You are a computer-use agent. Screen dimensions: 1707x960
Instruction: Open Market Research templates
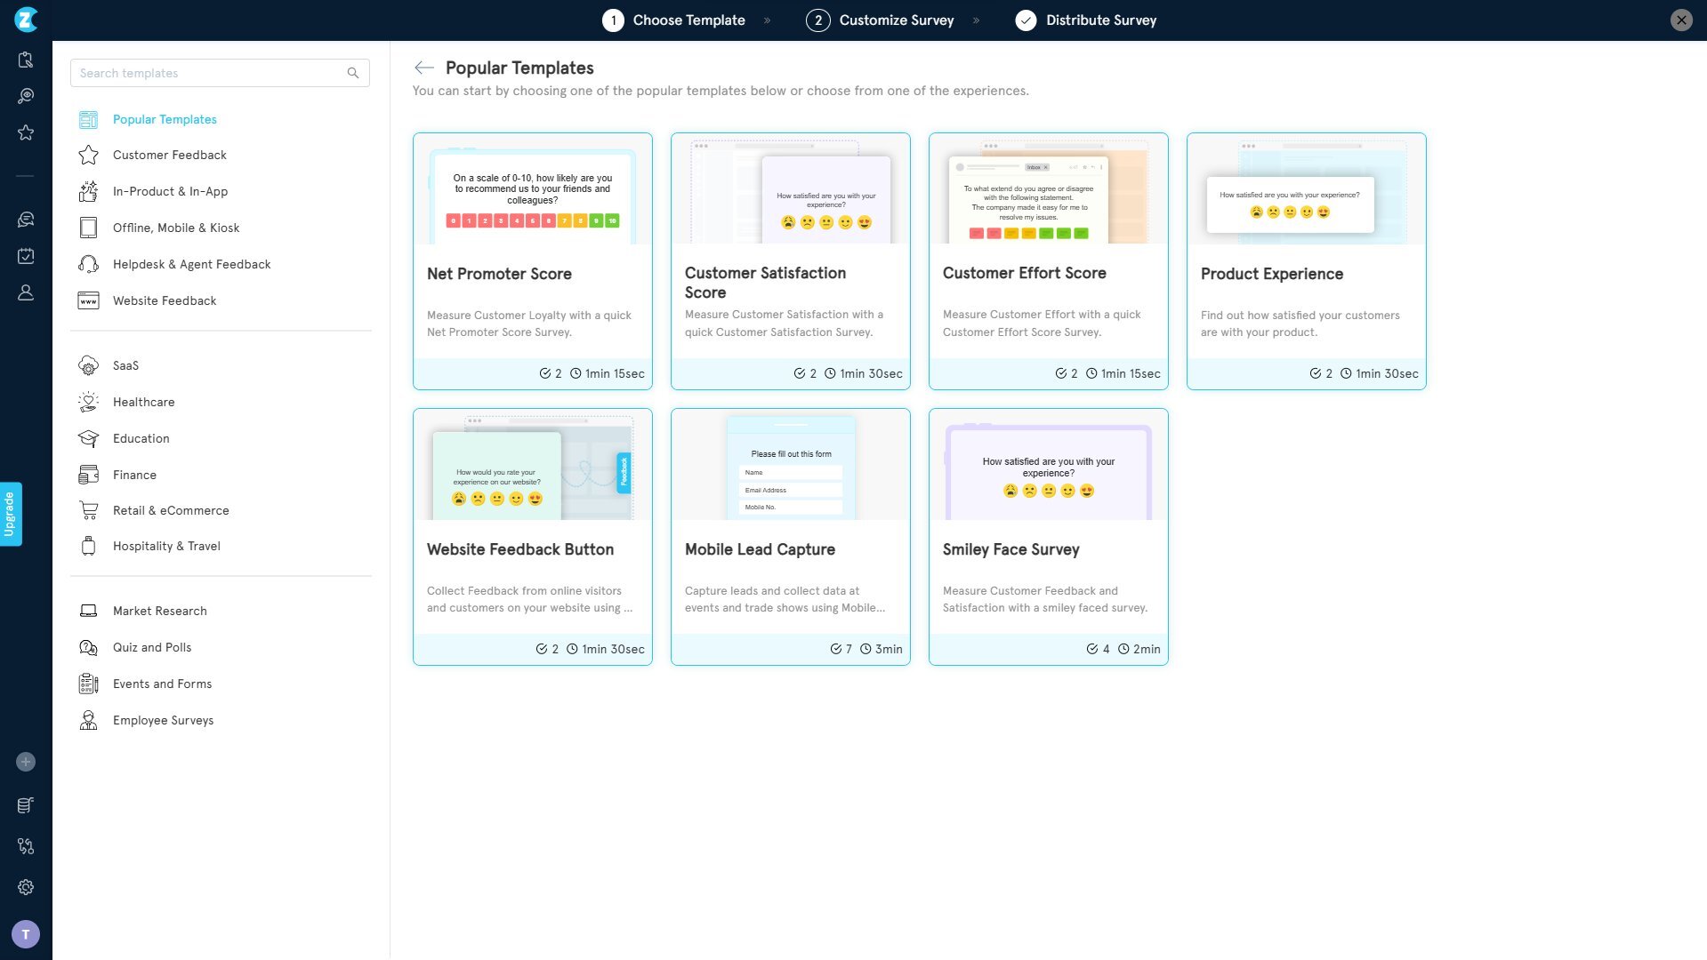coord(160,611)
